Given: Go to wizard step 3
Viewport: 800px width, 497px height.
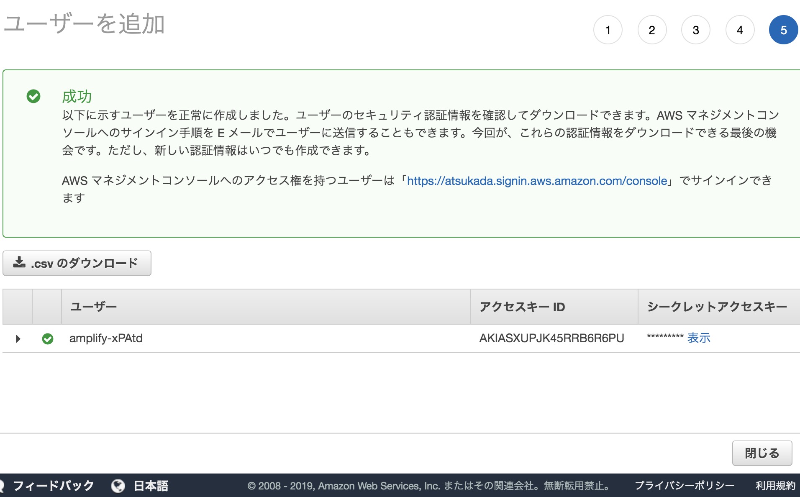Looking at the screenshot, I should (696, 30).
